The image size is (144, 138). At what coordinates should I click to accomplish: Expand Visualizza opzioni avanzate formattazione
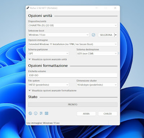[53, 91]
